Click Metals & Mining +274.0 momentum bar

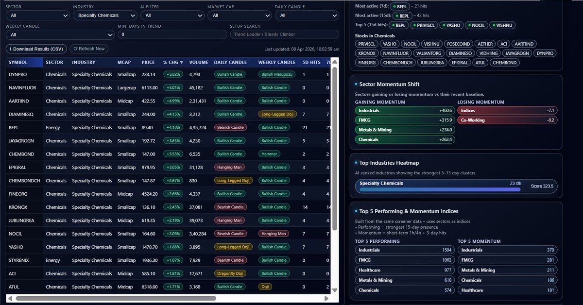(405, 130)
